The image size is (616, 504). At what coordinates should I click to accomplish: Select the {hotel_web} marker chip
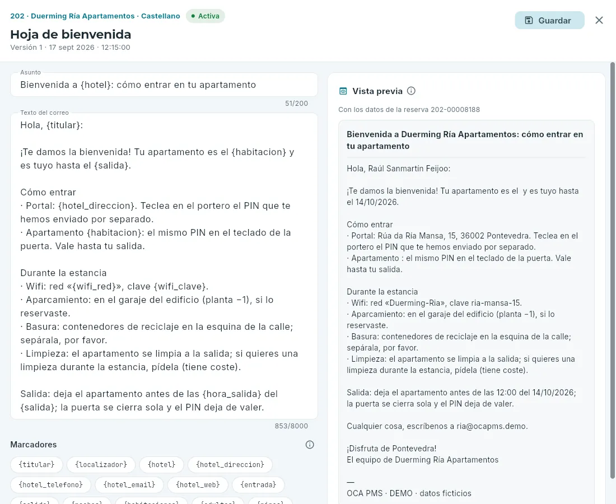198,485
